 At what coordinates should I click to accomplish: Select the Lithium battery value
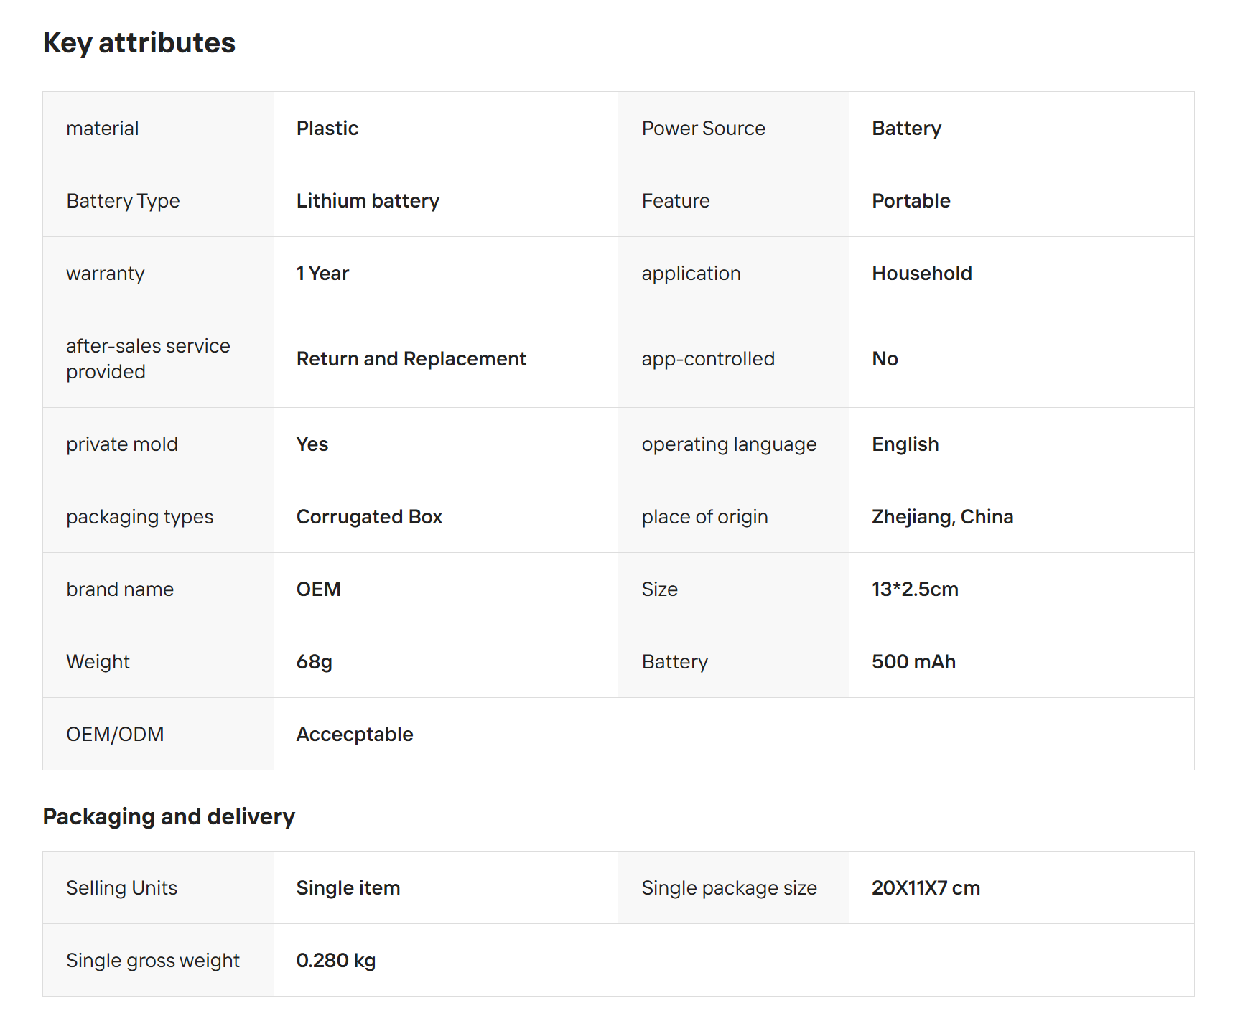[368, 201]
